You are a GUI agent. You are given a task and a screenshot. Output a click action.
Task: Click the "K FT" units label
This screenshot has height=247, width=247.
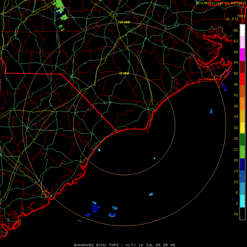[232, 19]
